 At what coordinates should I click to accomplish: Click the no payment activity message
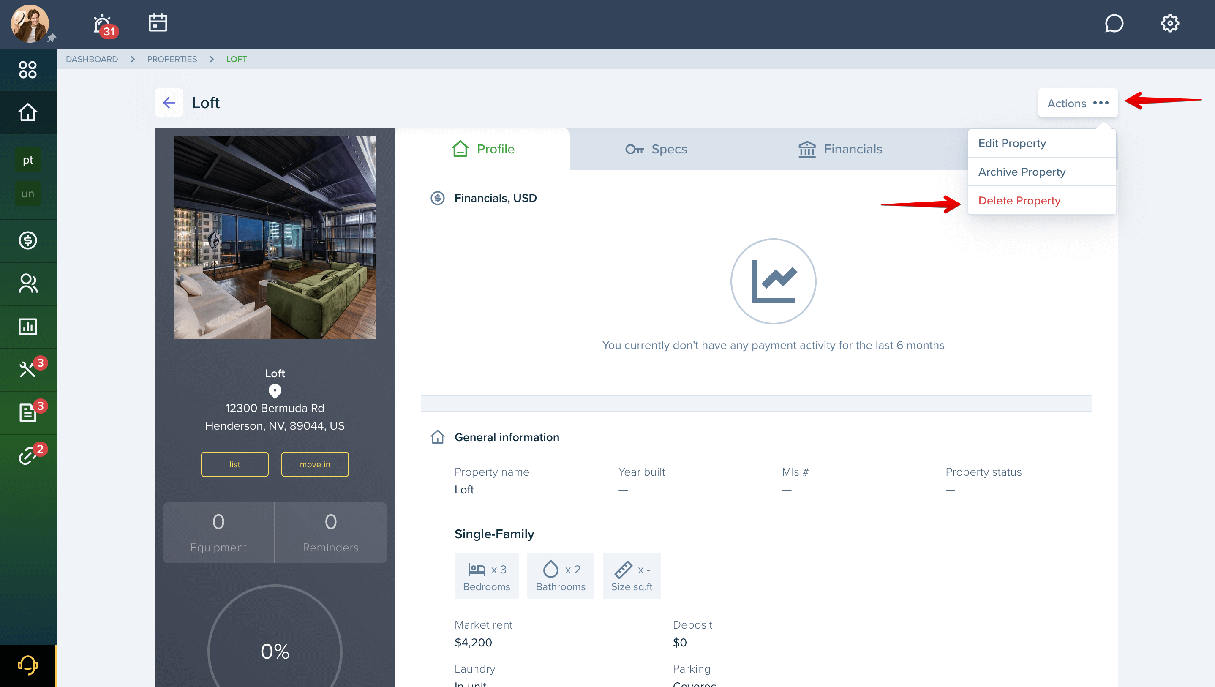point(774,345)
